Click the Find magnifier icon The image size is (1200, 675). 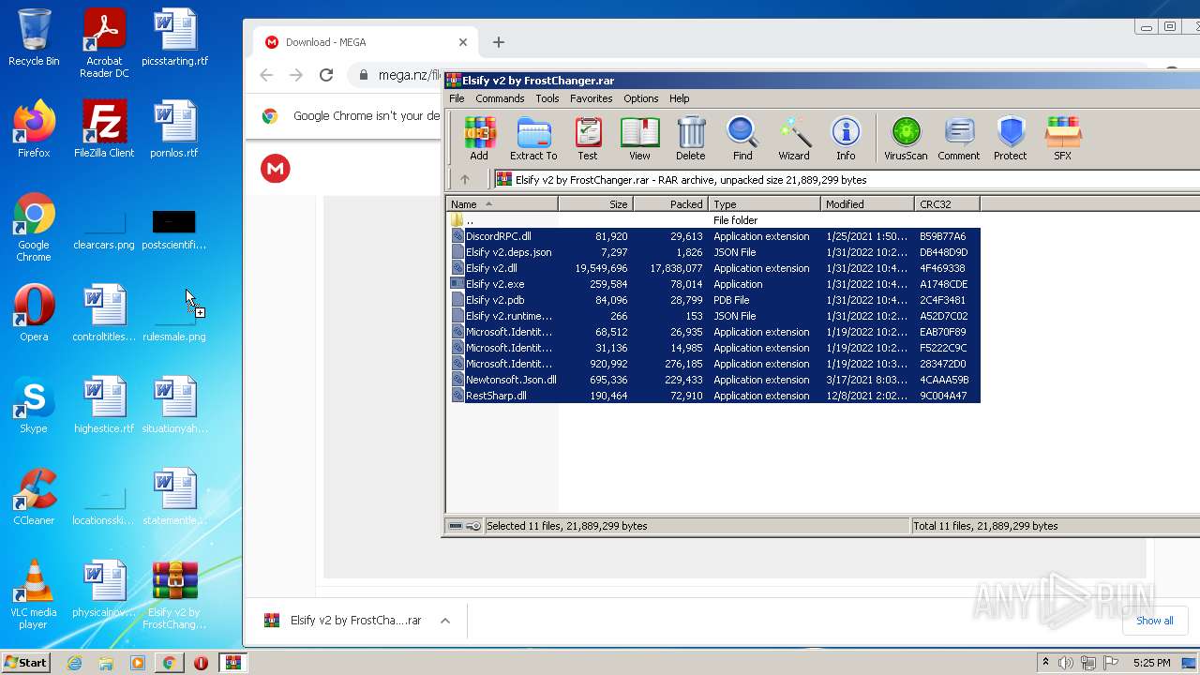[x=742, y=139]
